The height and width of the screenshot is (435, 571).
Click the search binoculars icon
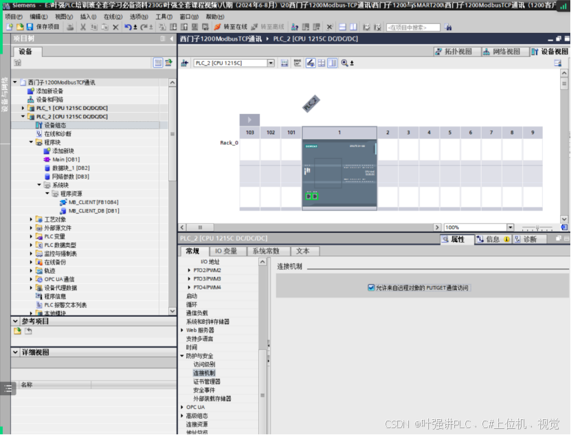[x=448, y=27]
